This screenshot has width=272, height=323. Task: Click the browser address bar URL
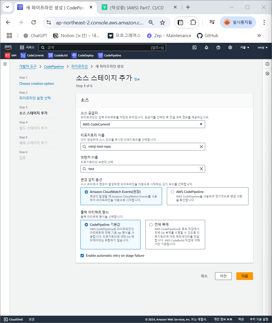point(99,23)
